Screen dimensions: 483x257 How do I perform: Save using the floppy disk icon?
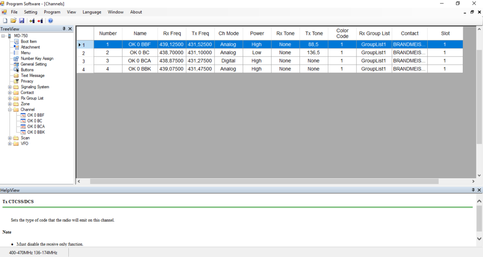click(x=22, y=21)
